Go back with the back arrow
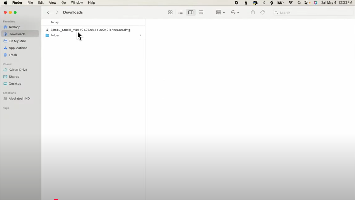355x200 pixels. coord(48,12)
